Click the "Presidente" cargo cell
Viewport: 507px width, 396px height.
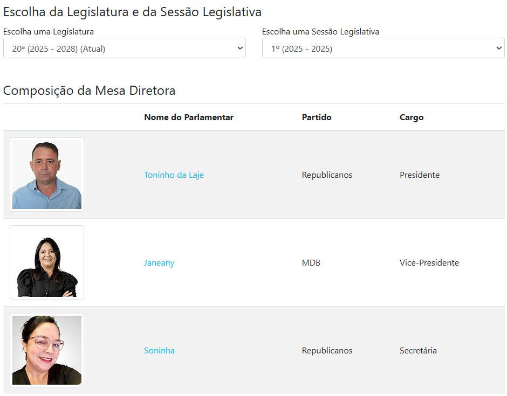click(x=420, y=175)
